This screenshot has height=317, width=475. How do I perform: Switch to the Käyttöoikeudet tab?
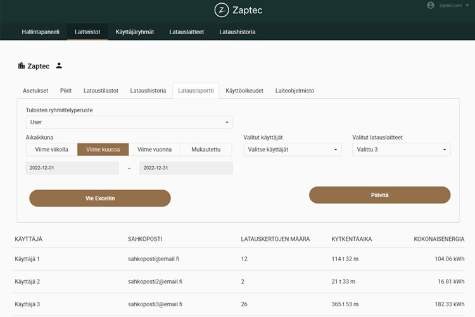coord(244,91)
